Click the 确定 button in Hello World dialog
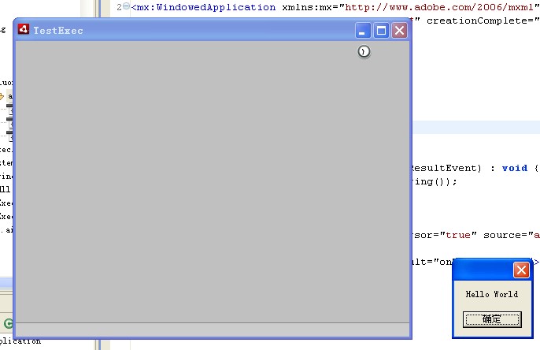Image resolution: width=540 pixels, height=350 pixels. point(492,319)
